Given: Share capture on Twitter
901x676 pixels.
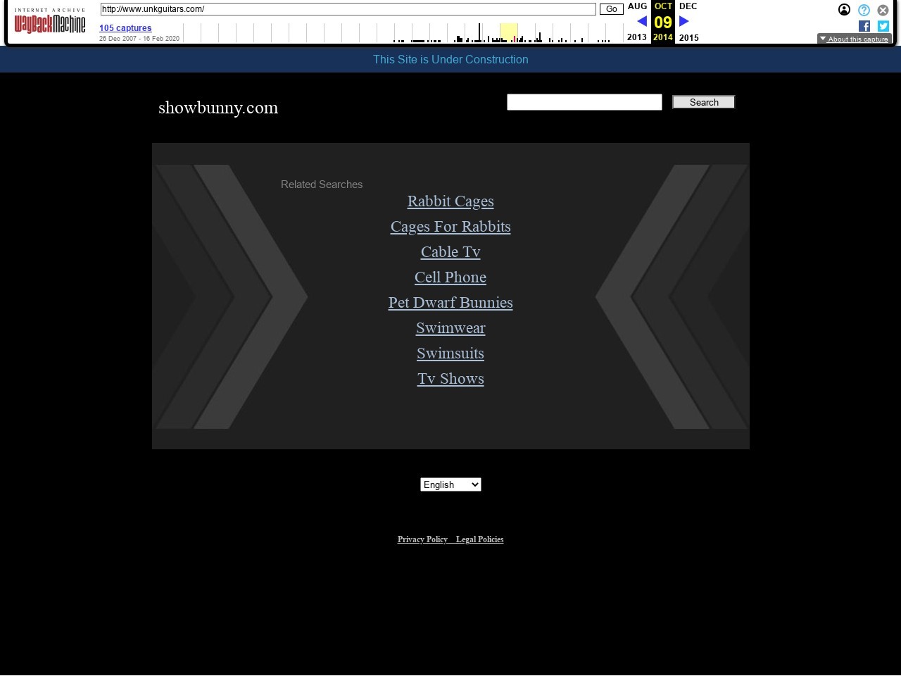Looking at the screenshot, I should coord(883,26).
